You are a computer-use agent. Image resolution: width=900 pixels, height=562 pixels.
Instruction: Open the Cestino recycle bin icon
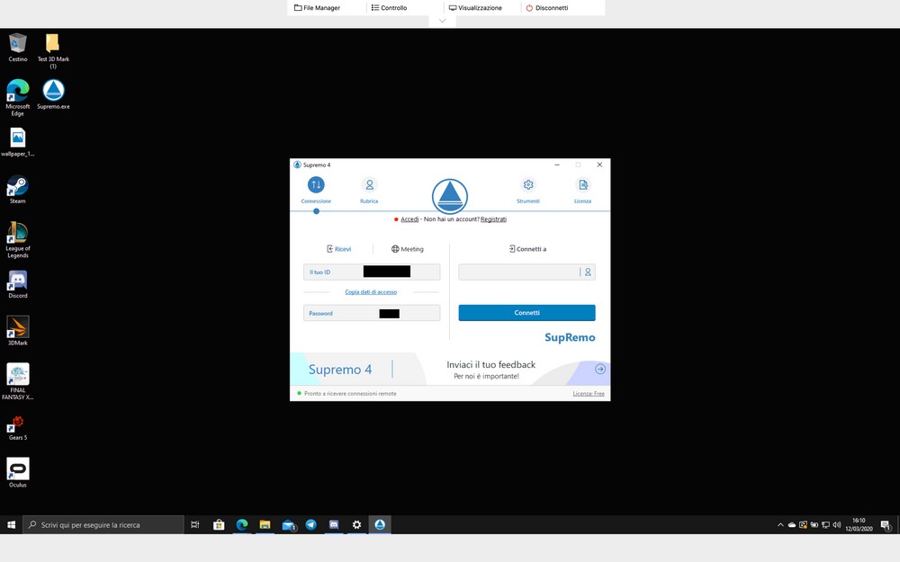click(x=18, y=48)
